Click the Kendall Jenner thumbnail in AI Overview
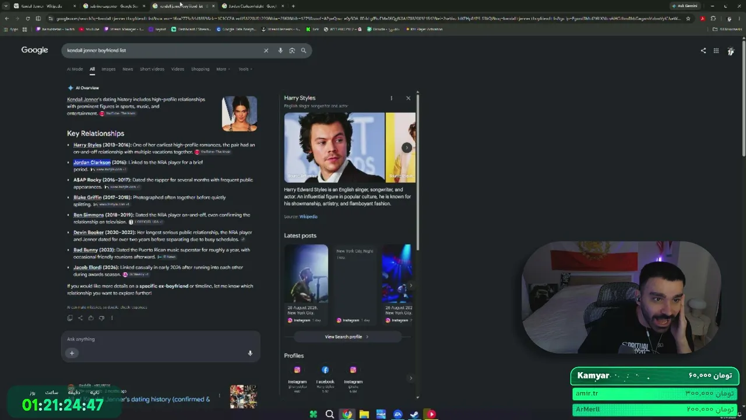Screen dimensions: 746x420 [240, 113]
